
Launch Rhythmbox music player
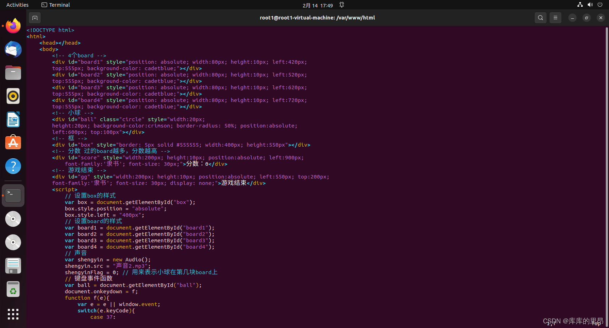pyautogui.click(x=13, y=96)
